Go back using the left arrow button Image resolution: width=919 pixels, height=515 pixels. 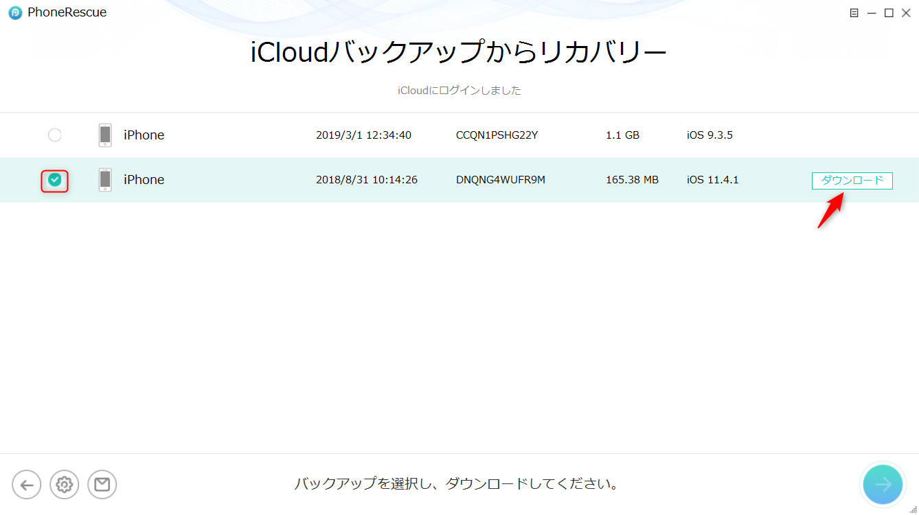tap(27, 485)
